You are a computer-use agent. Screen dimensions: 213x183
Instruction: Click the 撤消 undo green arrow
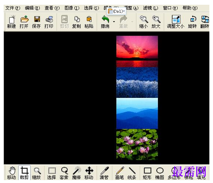[105, 22]
